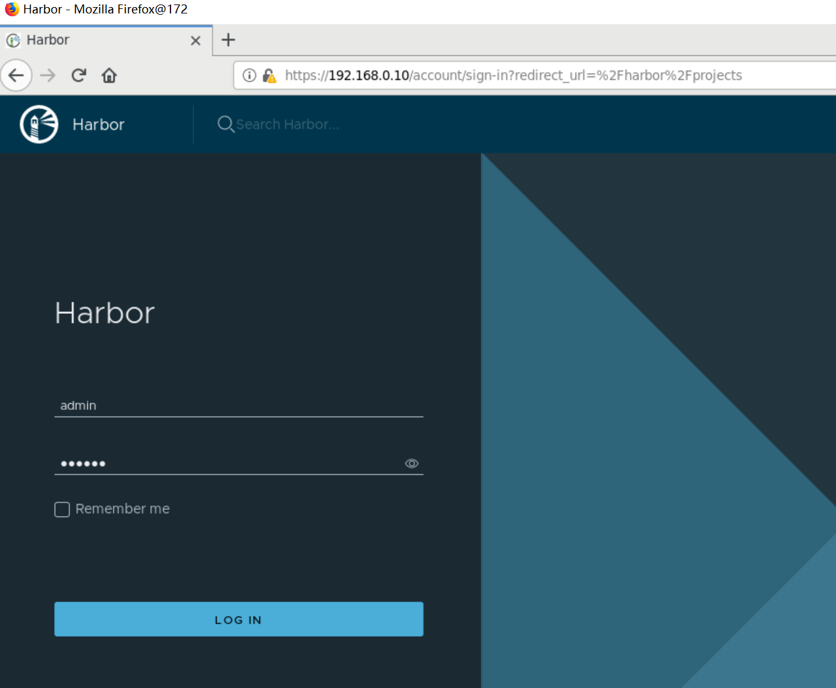
Task: Click the address bar URL text
Action: coord(513,76)
